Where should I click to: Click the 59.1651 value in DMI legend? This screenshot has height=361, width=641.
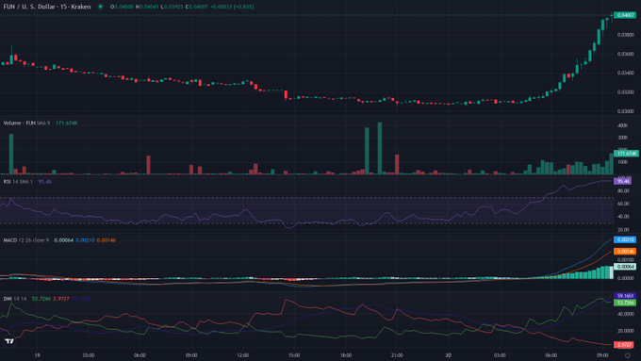[x=81, y=299]
